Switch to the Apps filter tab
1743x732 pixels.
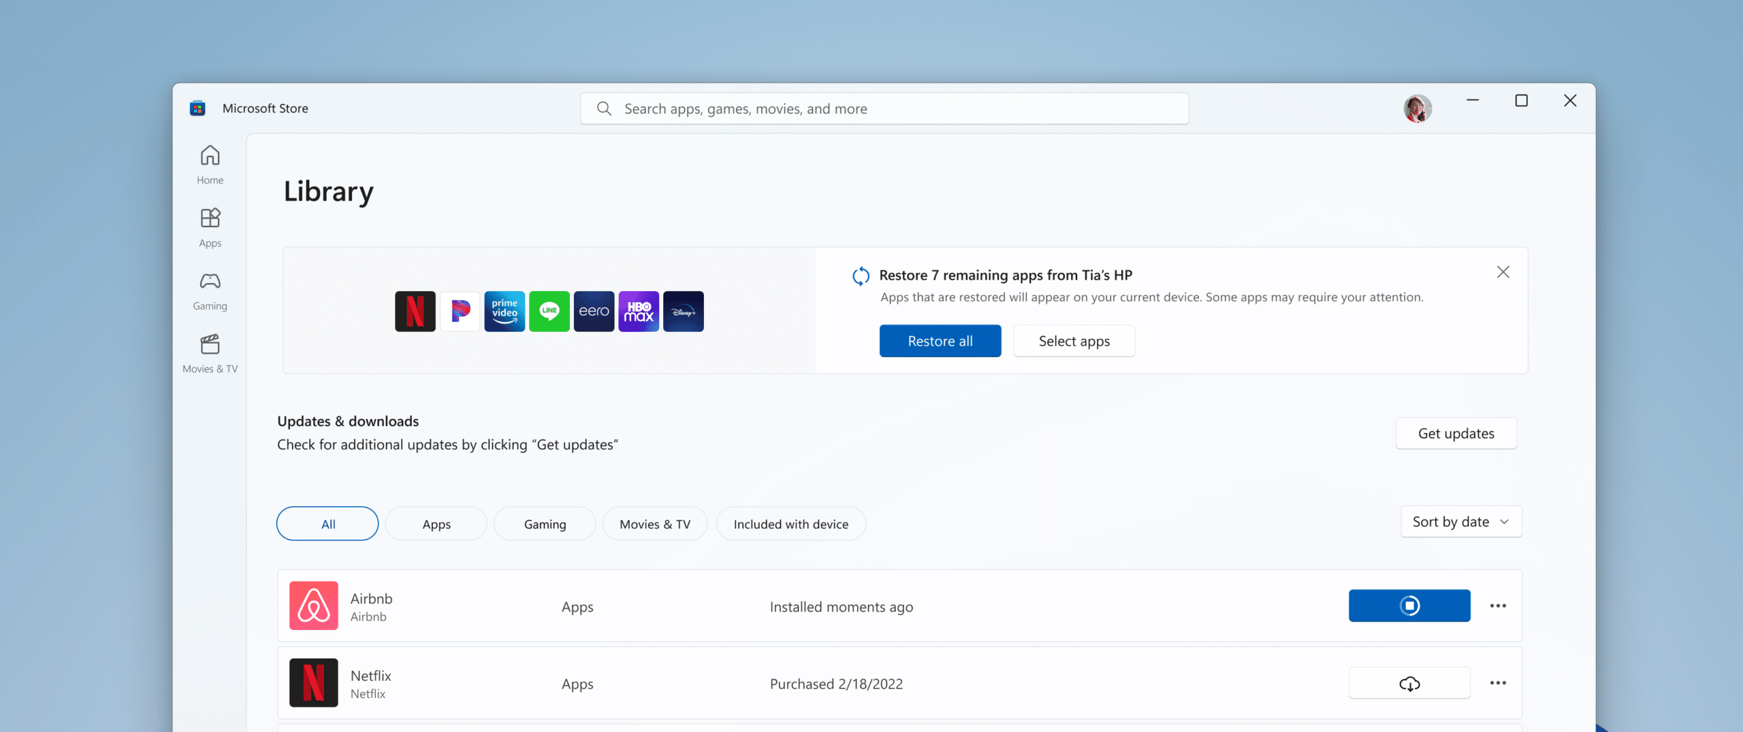point(436,524)
